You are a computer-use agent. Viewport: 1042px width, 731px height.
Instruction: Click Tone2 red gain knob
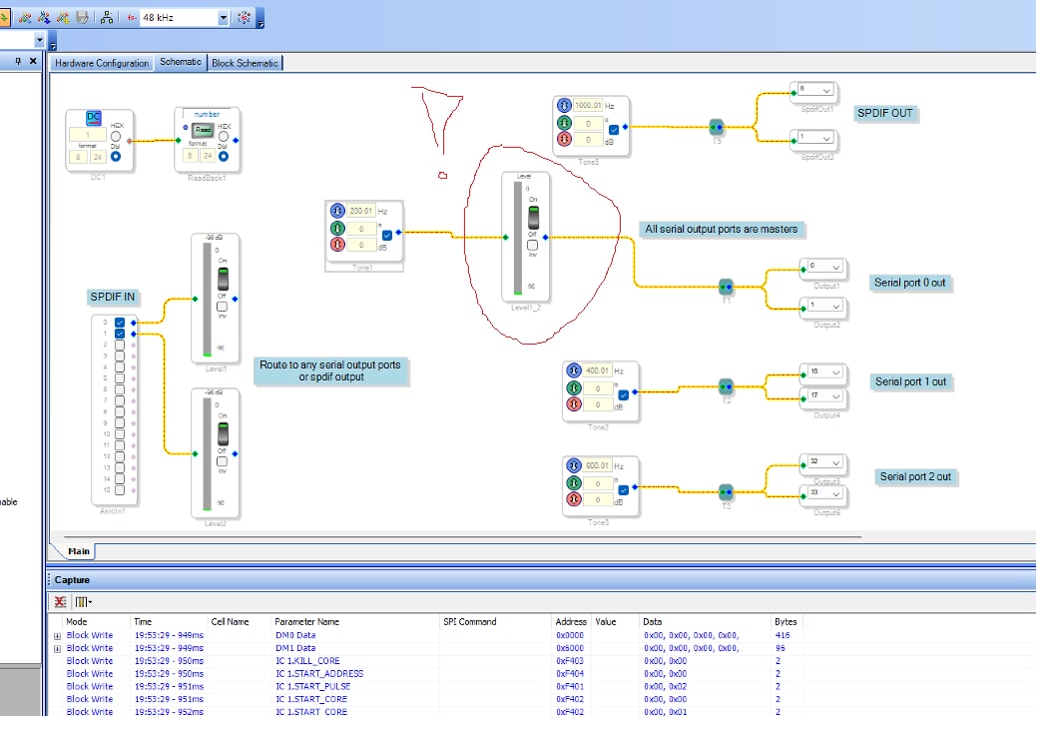(x=574, y=404)
